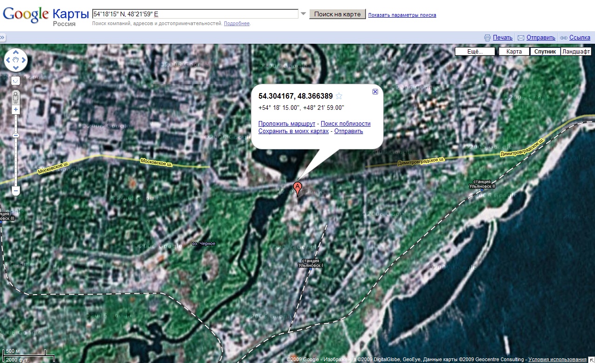This screenshot has height=363, width=595.
Task: Pan the map down with the arrow control
Action: coord(15,67)
